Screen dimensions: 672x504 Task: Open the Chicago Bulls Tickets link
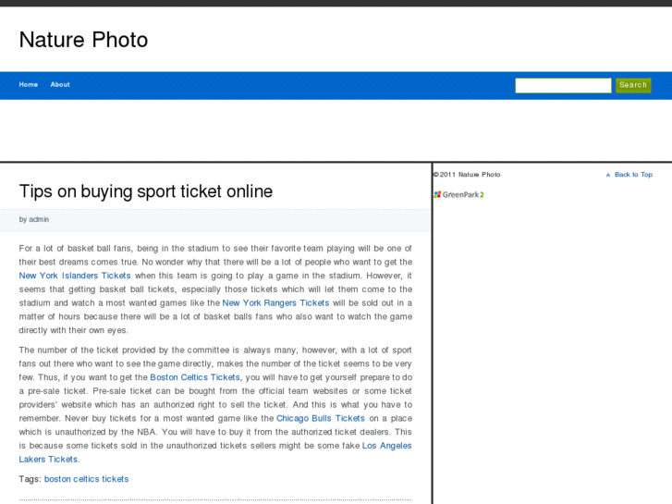coord(320,418)
